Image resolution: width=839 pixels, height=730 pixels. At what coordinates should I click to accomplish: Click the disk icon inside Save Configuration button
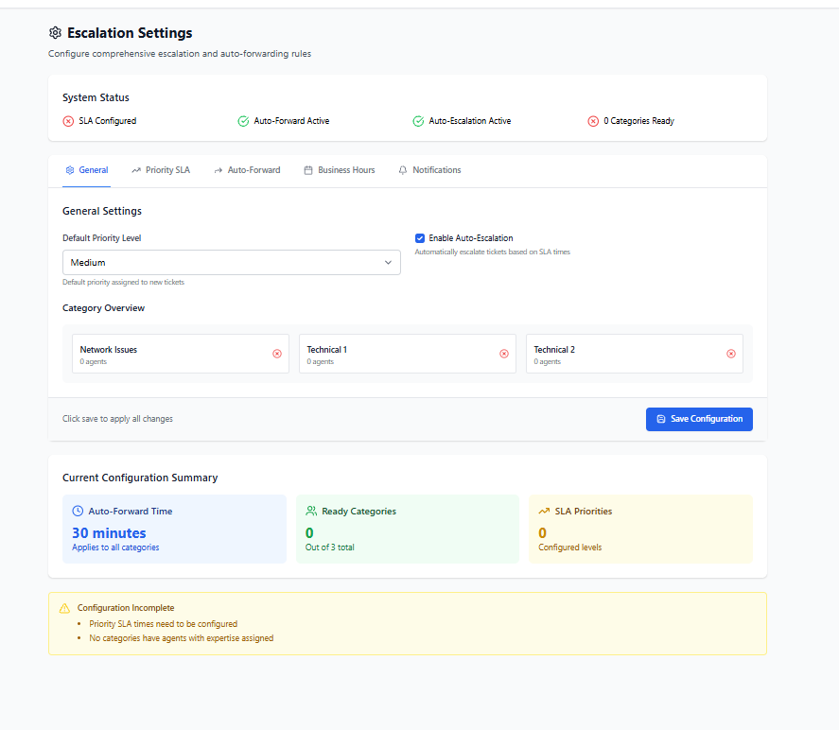(x=661, y=419)
